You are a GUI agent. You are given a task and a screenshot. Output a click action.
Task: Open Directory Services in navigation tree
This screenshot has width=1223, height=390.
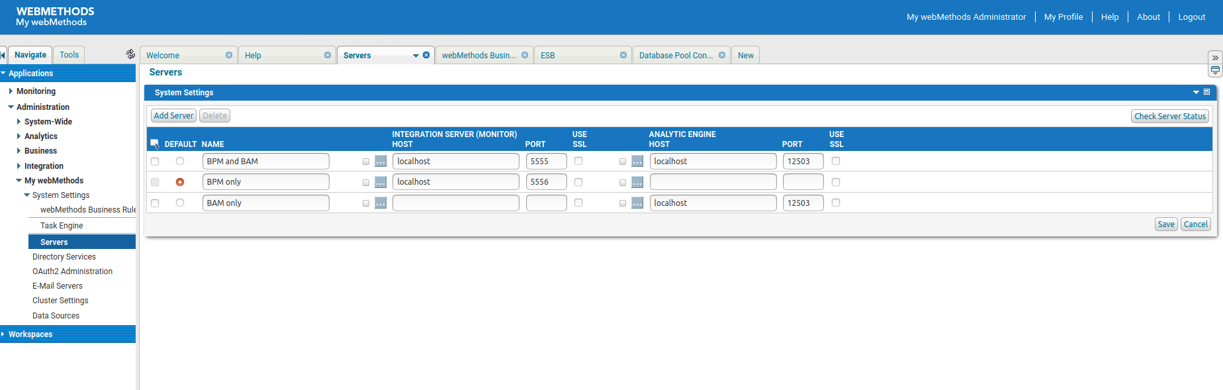click(x=64, y=257)
